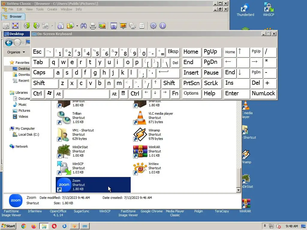Toggle Fn key on On-Screen Keyboard
The height and width of the screenshot is (230, 307).
175,94
